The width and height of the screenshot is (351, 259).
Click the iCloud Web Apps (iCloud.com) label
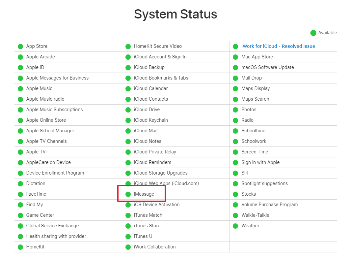(166, 183)
